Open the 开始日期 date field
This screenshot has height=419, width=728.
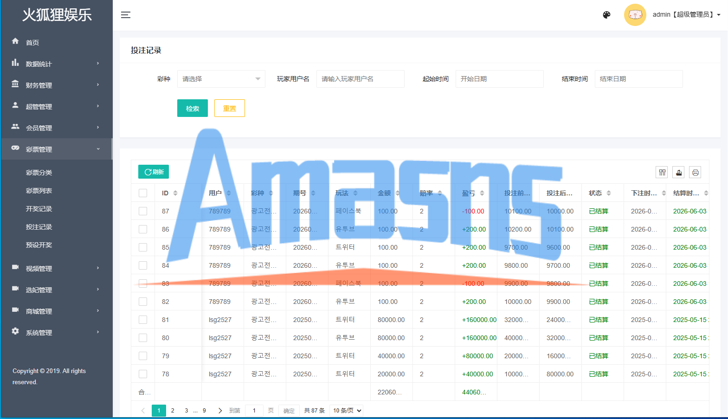tap(500, 79)
